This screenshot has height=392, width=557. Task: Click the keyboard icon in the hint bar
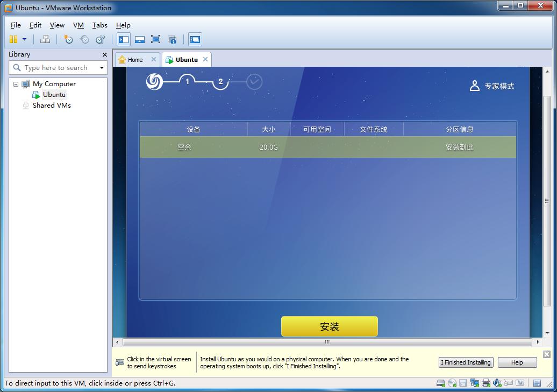point(120,362)
